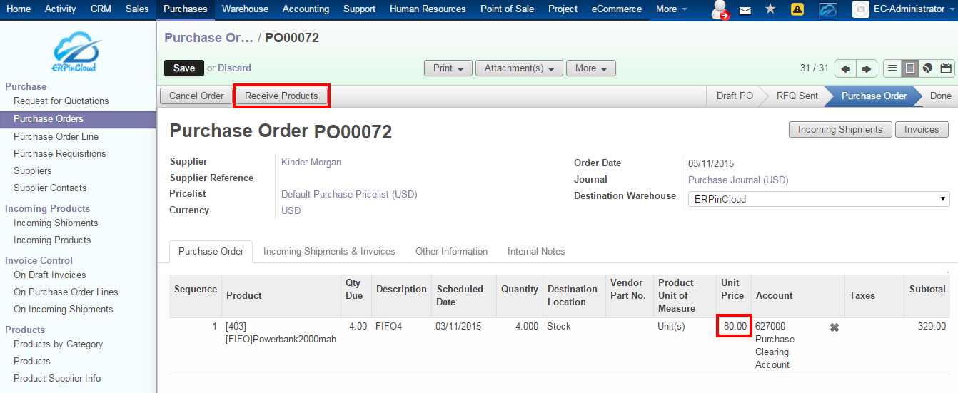Image resolution: width=958 pixels, height=393 pixels.
Task: Click the Incoming Shipments button
Action: (840, 129)
